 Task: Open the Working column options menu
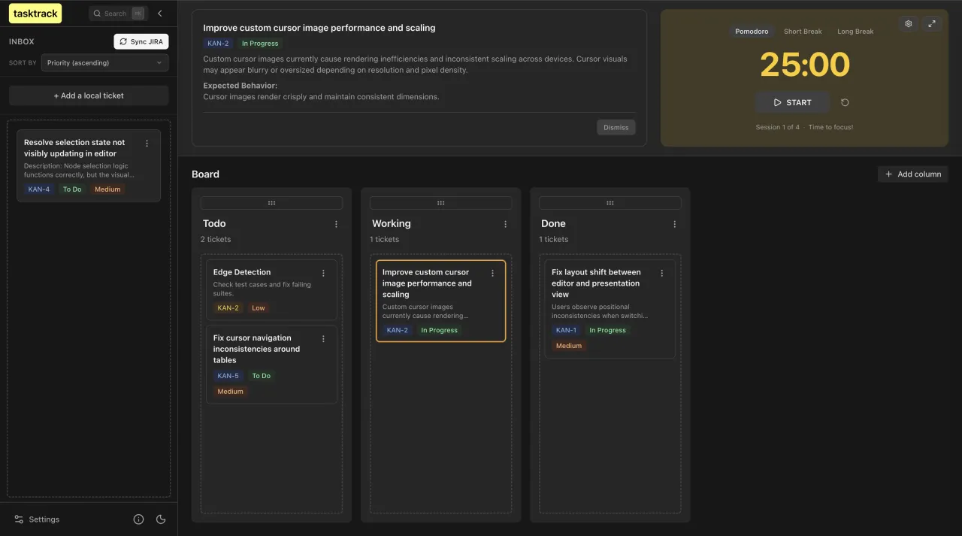coord(505,224)
